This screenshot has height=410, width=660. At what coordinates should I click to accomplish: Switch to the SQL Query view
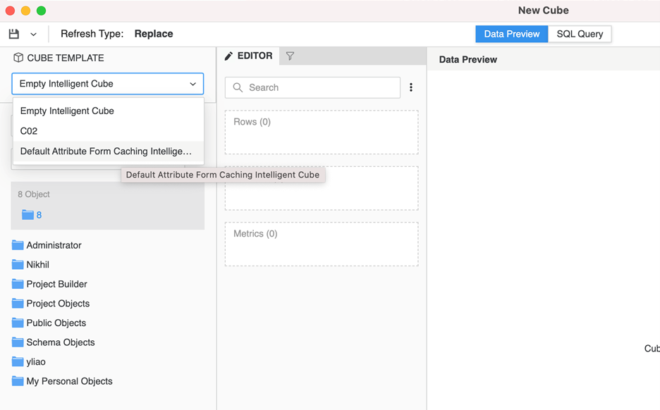[580, 34]
